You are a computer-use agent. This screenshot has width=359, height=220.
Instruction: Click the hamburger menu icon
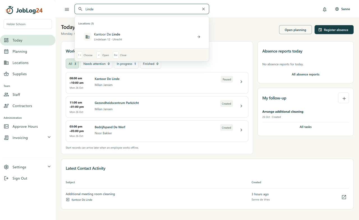pyautogui.click(x=67, y=9)
